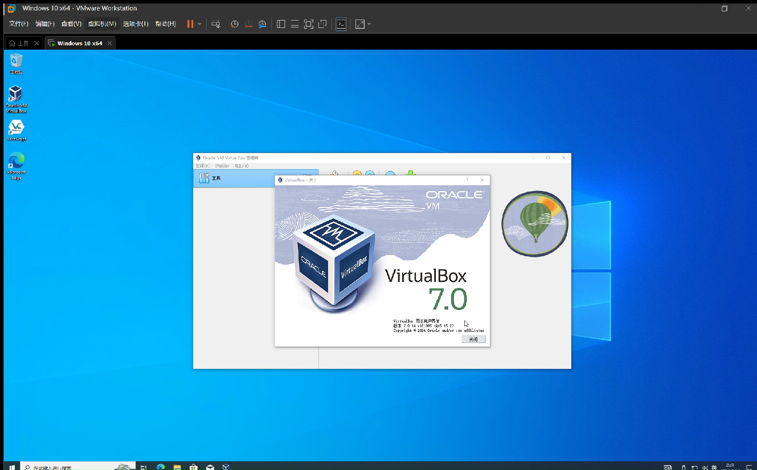Click the stretch guest display icon

360,24
